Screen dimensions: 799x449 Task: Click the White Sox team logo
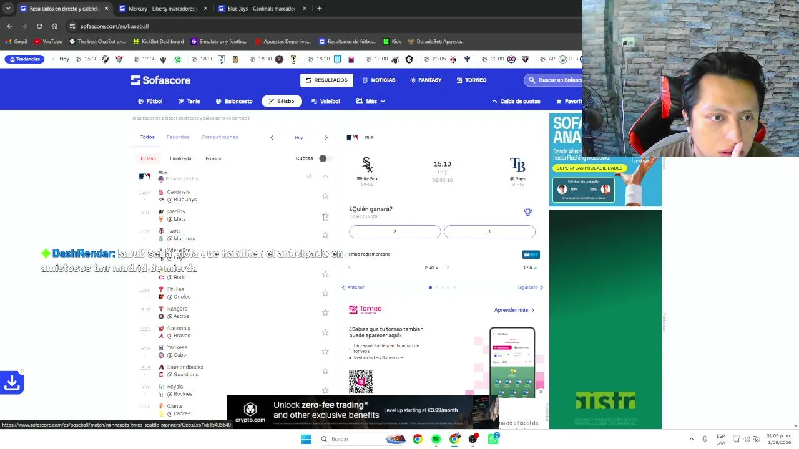pyautogui.click(x=367, y=165)
